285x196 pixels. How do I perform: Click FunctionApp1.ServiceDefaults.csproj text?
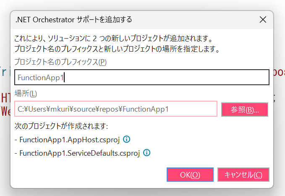point(79,153)
